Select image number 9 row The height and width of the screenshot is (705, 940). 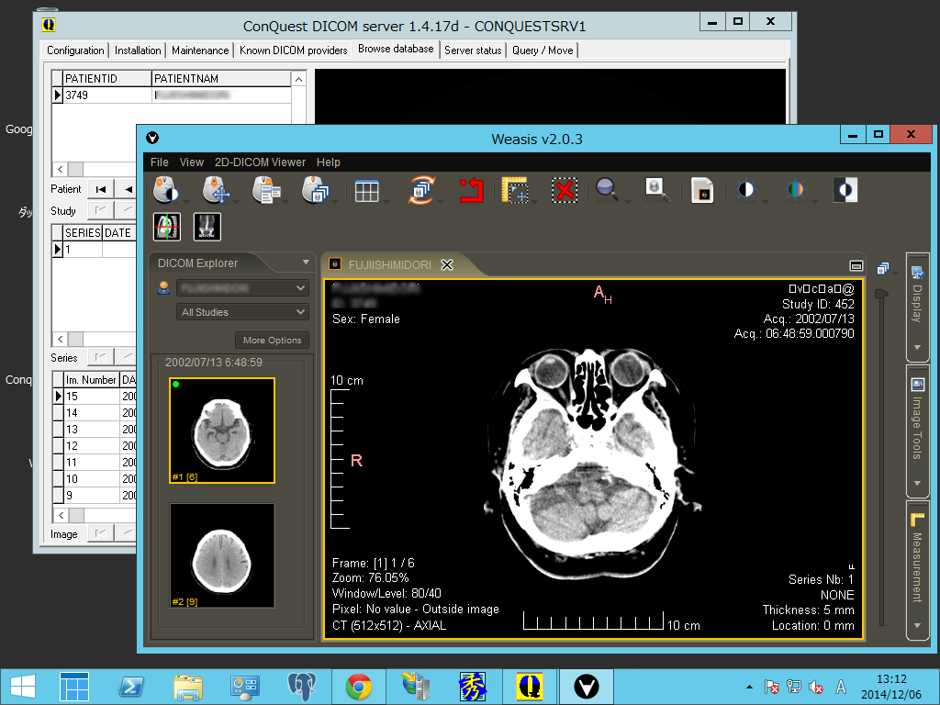(95, 496)
